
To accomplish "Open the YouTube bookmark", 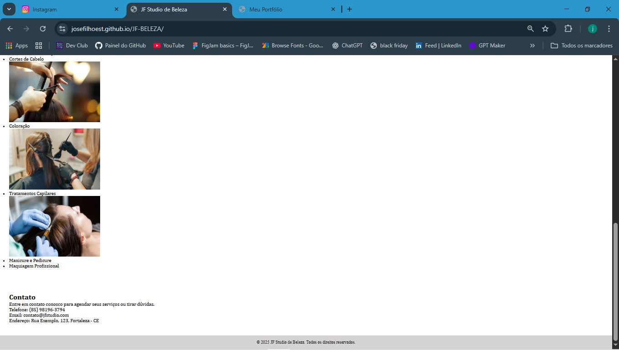I will point(169,46).
